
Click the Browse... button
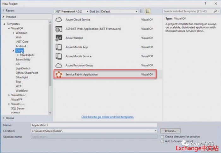[x=170, y=131]
